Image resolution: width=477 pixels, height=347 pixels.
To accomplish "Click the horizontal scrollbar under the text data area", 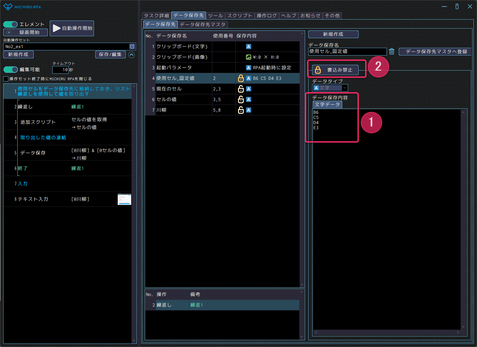I will pos(387,332).
